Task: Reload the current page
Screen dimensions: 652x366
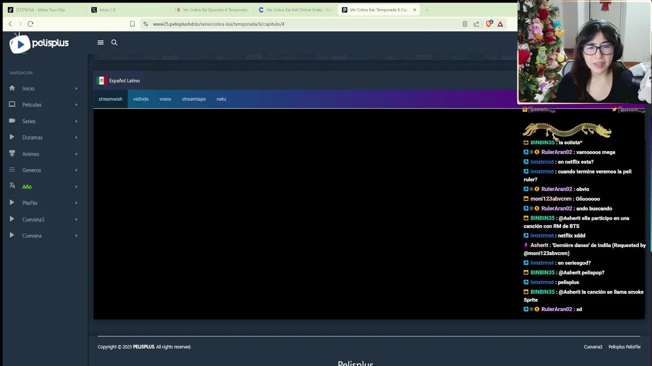Action: click(x=31, y=24)
